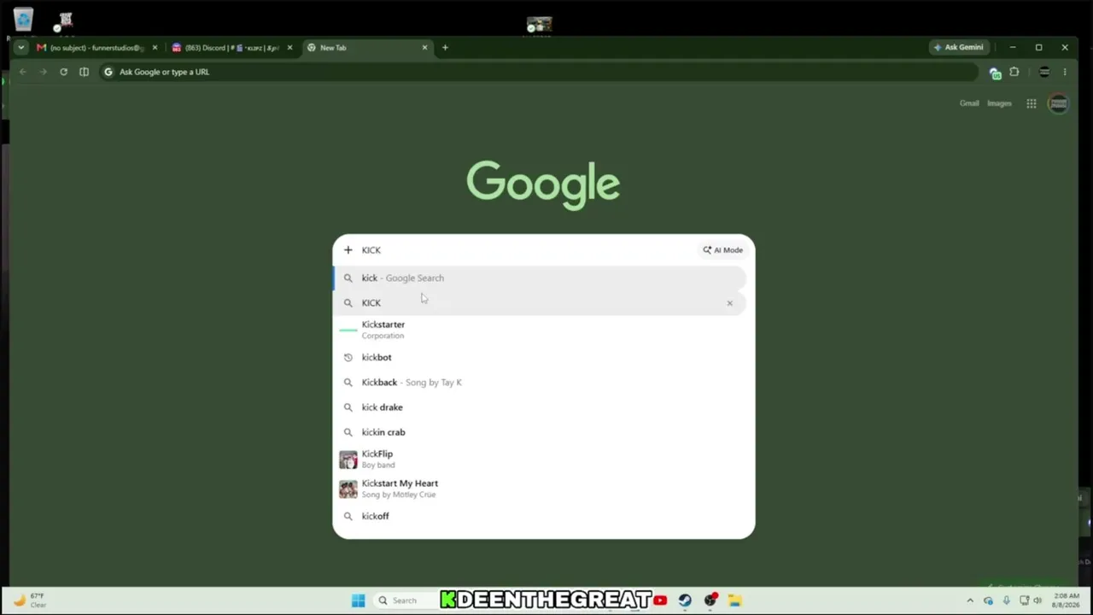The image size is (1093, 615).
Task: Select the 'Kickback - Song by Tay K' suggestion
Action: point(540,382)
